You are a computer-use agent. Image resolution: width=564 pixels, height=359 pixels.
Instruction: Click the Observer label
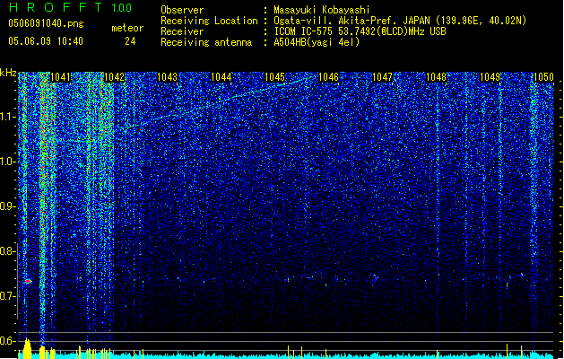coord(182,10)
